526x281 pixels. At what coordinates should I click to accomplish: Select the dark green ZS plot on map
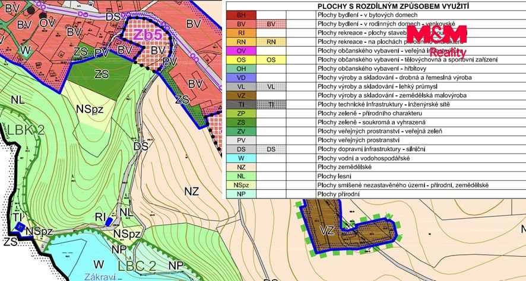tap(102, 74)
